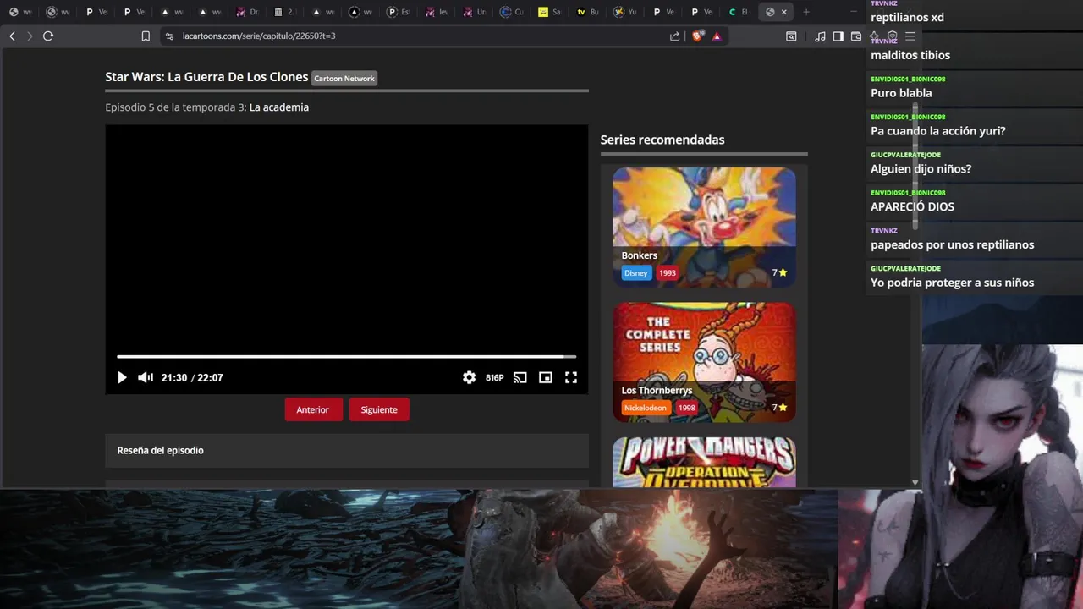Switch to the browser tab labeled Yu

[x=624, y=12]
